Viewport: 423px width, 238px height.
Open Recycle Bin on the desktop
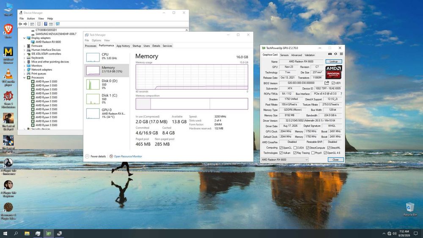(x=410, y=209)
